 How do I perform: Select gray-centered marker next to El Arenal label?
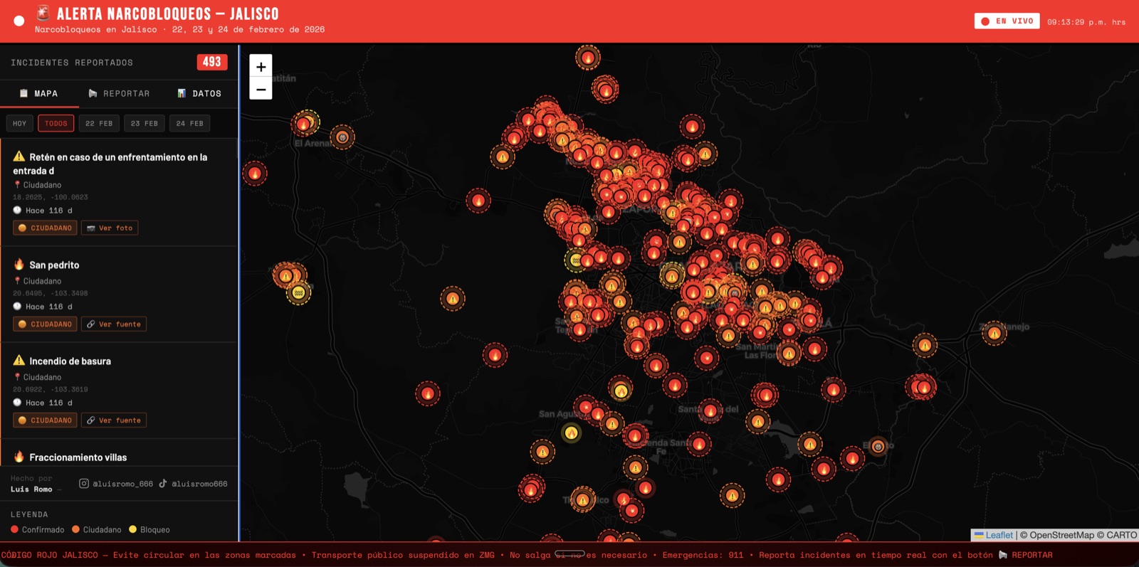[x=342, y=137]
